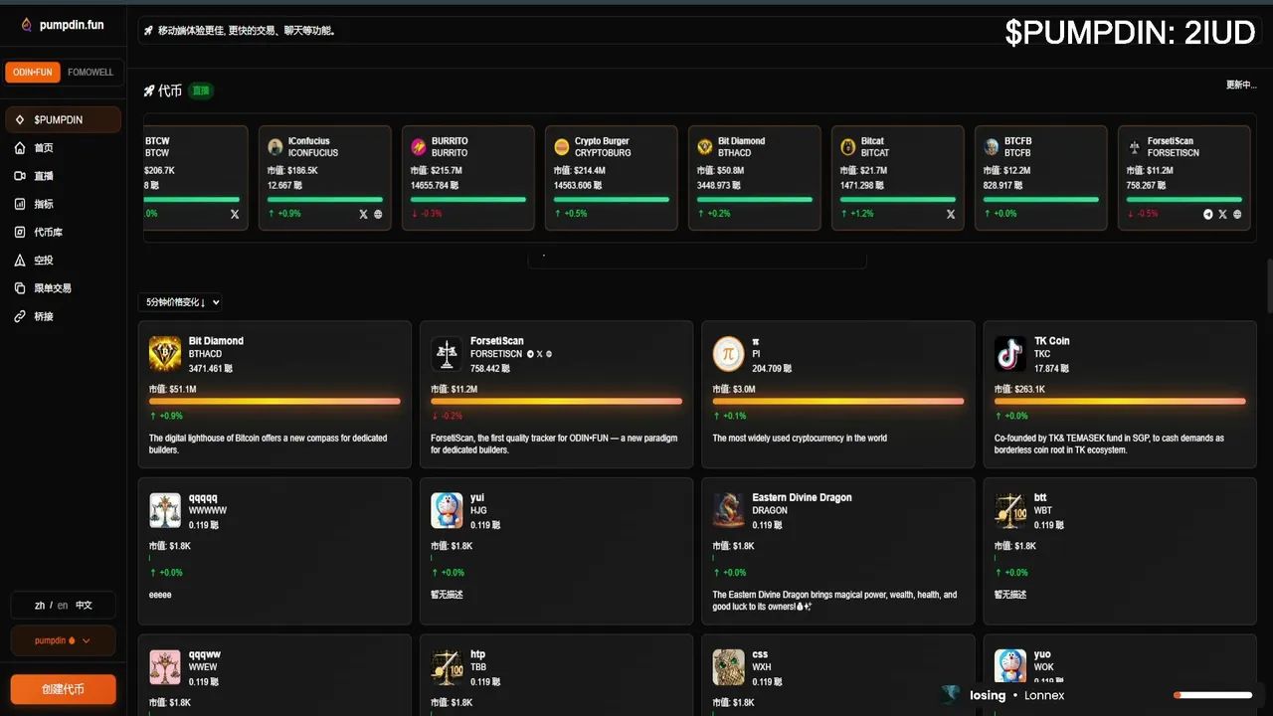
Task: Click the globe icon on ForsetiScan ticker card
Action: [1237, 214]
